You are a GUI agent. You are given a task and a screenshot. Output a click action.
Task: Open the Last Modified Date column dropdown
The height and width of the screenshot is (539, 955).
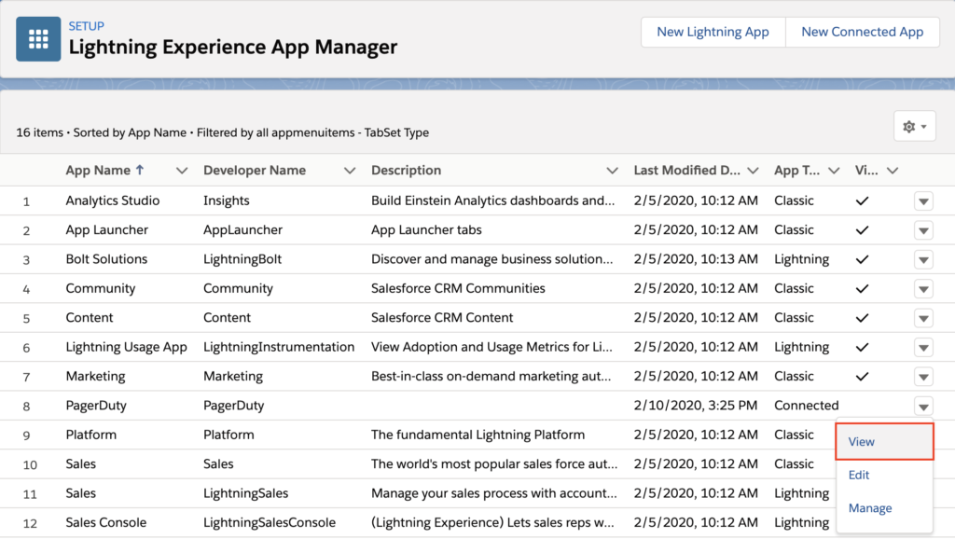click(x=755, y=171)
